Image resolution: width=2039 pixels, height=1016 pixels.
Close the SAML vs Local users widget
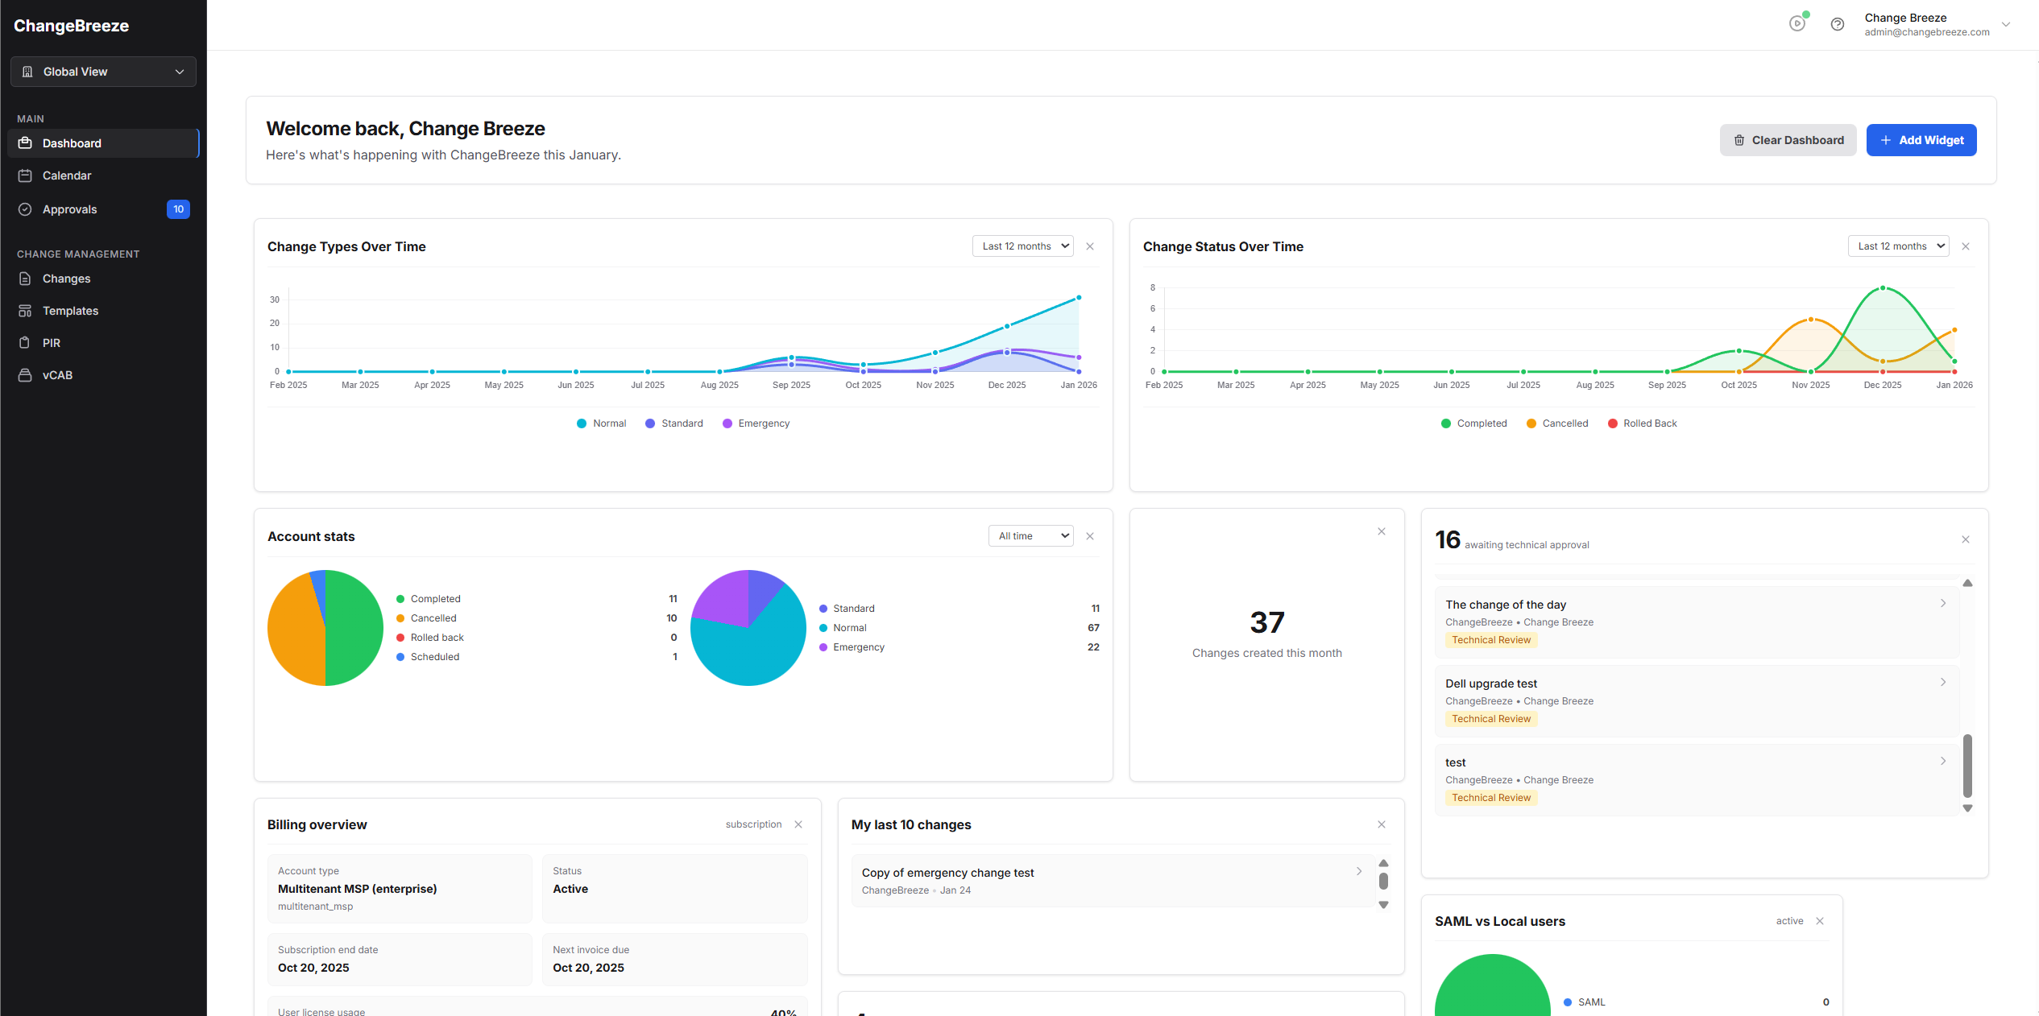click(x=1820, y=921)
